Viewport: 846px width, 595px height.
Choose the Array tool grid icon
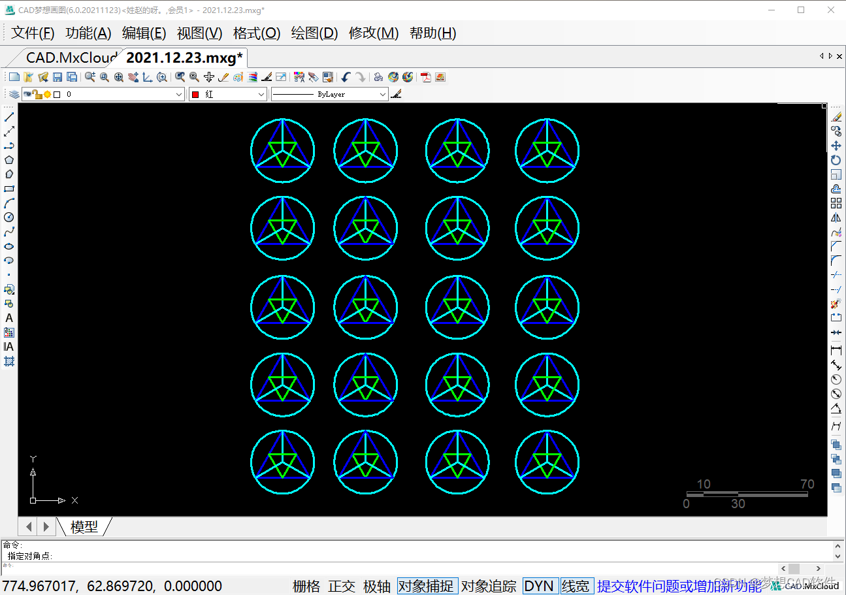[836, 203]
